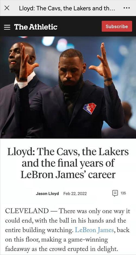The height and width of the screenshot is (255, 136).
Task: Close the in-app browser with the X icon
Action: [7, 8]
